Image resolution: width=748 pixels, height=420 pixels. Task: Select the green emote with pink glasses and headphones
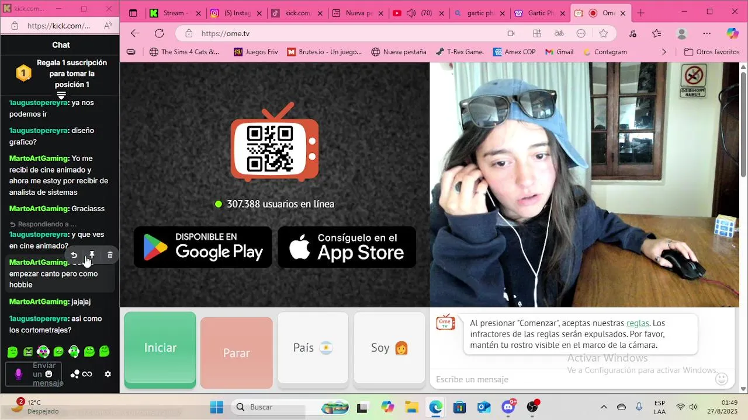43,351
